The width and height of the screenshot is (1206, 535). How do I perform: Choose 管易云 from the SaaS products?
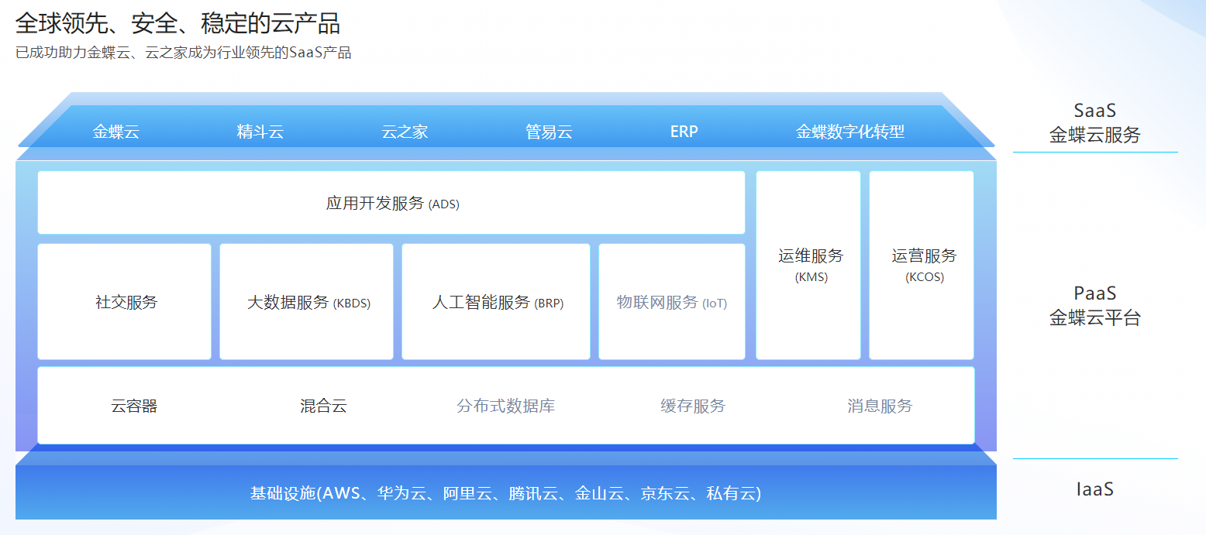pos(549,132)
